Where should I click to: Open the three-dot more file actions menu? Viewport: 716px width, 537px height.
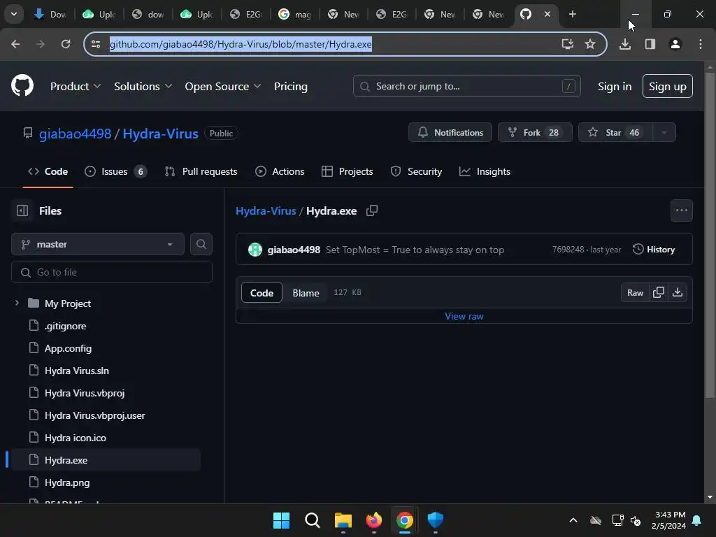(682, 210)
